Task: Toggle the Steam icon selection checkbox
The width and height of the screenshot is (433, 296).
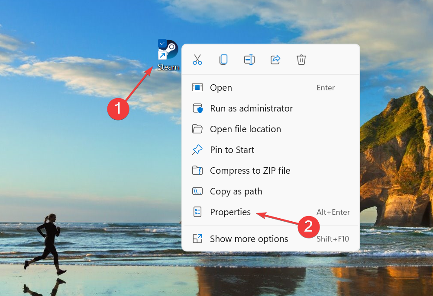Action: pyautogui.click(x=162, y=43)
